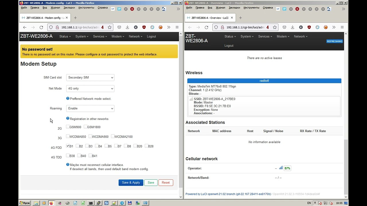Click red Reset button

pyautogui.click(x=166, y=183)
